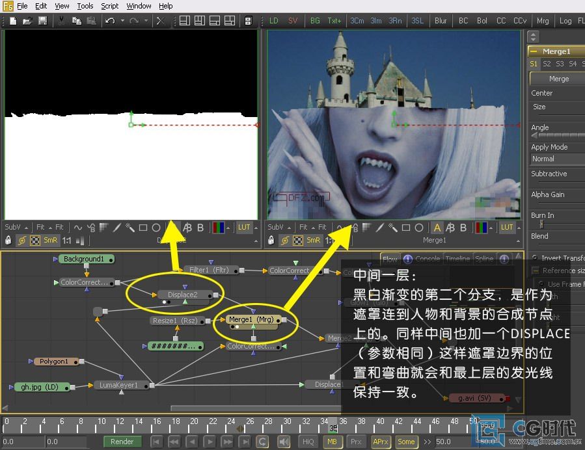Image resolution: width=585 pixels, height=450 pixels.
Task: Toggle the LUT button in the Merge1 viewer
Action: [x=507, y=228]
